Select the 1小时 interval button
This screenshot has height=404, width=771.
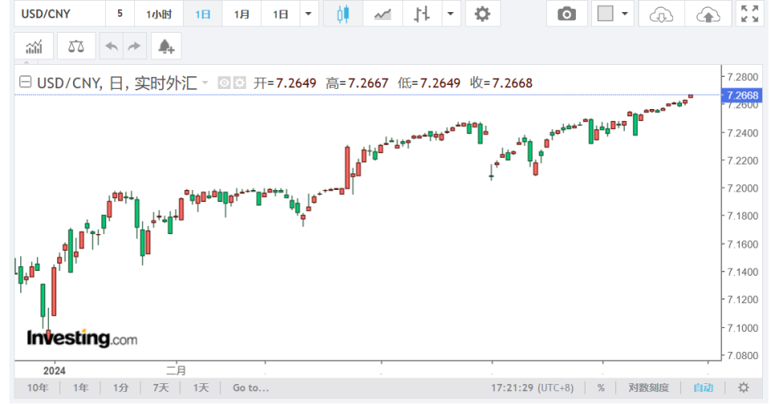[159, 14]
